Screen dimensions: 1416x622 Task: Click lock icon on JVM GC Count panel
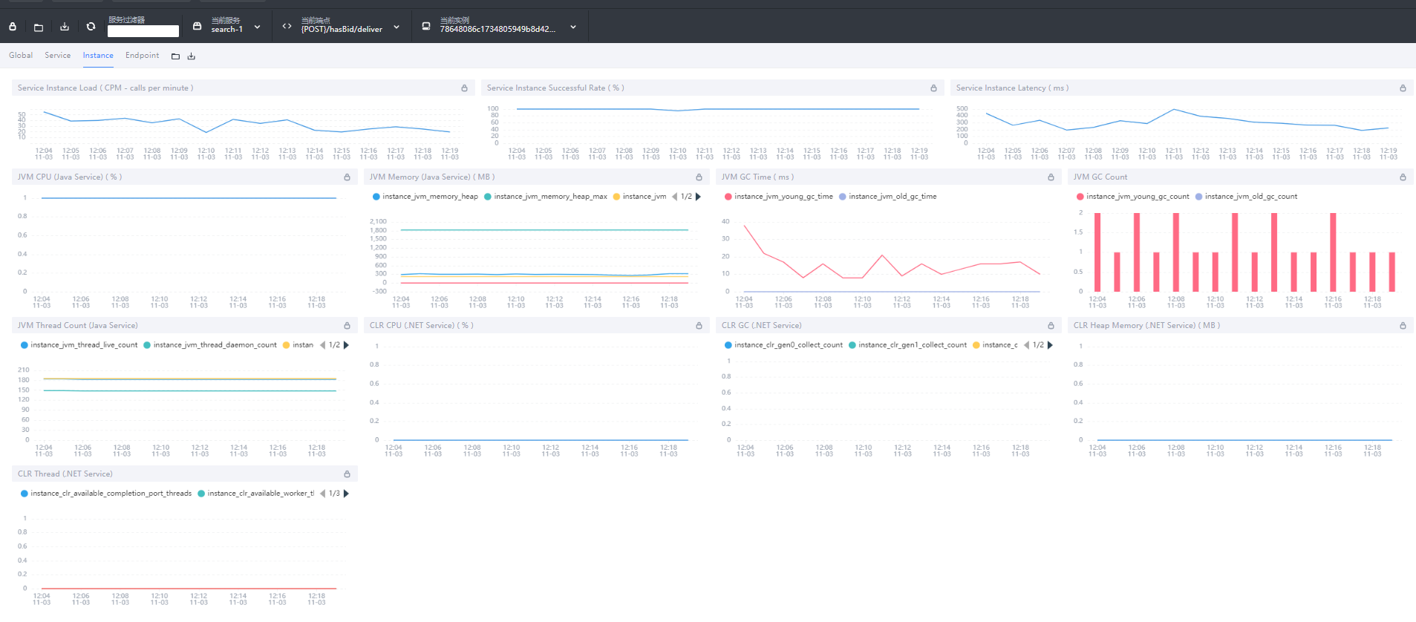1403,177
